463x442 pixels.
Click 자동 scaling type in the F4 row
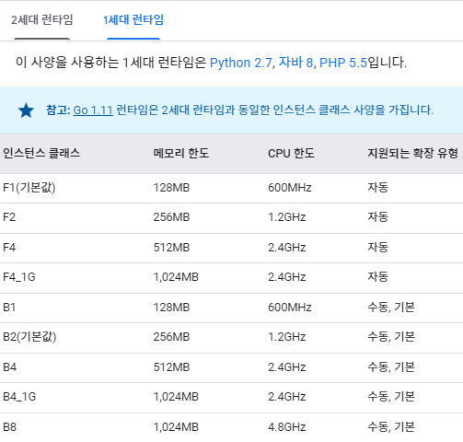pyautogui.click(x=378, y=247)
